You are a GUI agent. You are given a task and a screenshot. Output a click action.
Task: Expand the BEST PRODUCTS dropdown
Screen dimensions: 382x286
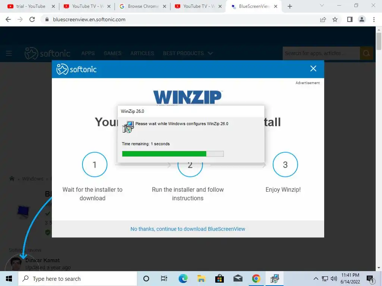click(188, 53)
